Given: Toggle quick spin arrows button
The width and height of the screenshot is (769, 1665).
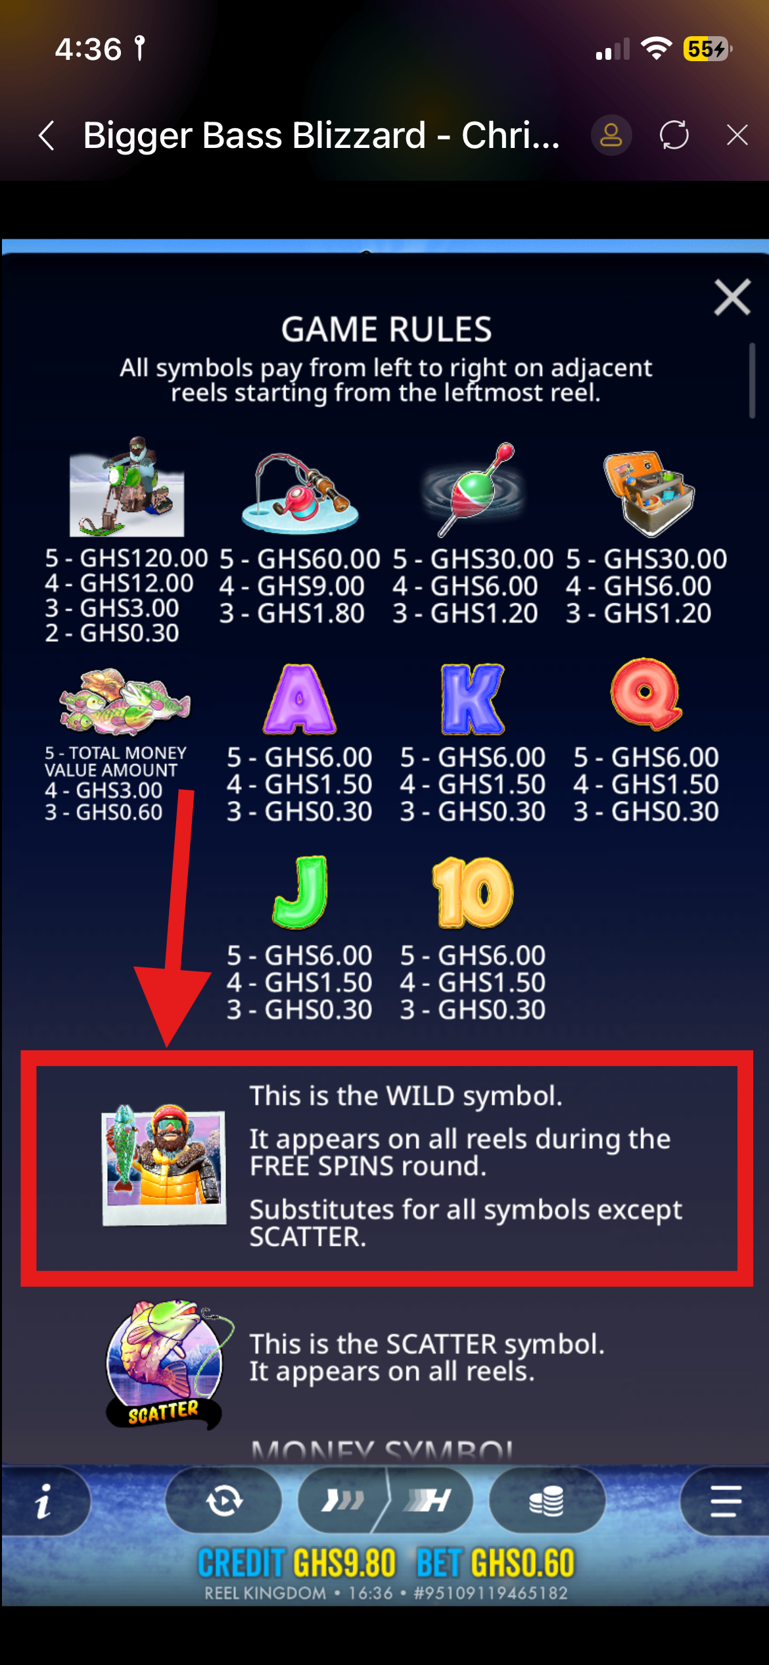Looking at the screenshot, I should [x=342, y=1502].
